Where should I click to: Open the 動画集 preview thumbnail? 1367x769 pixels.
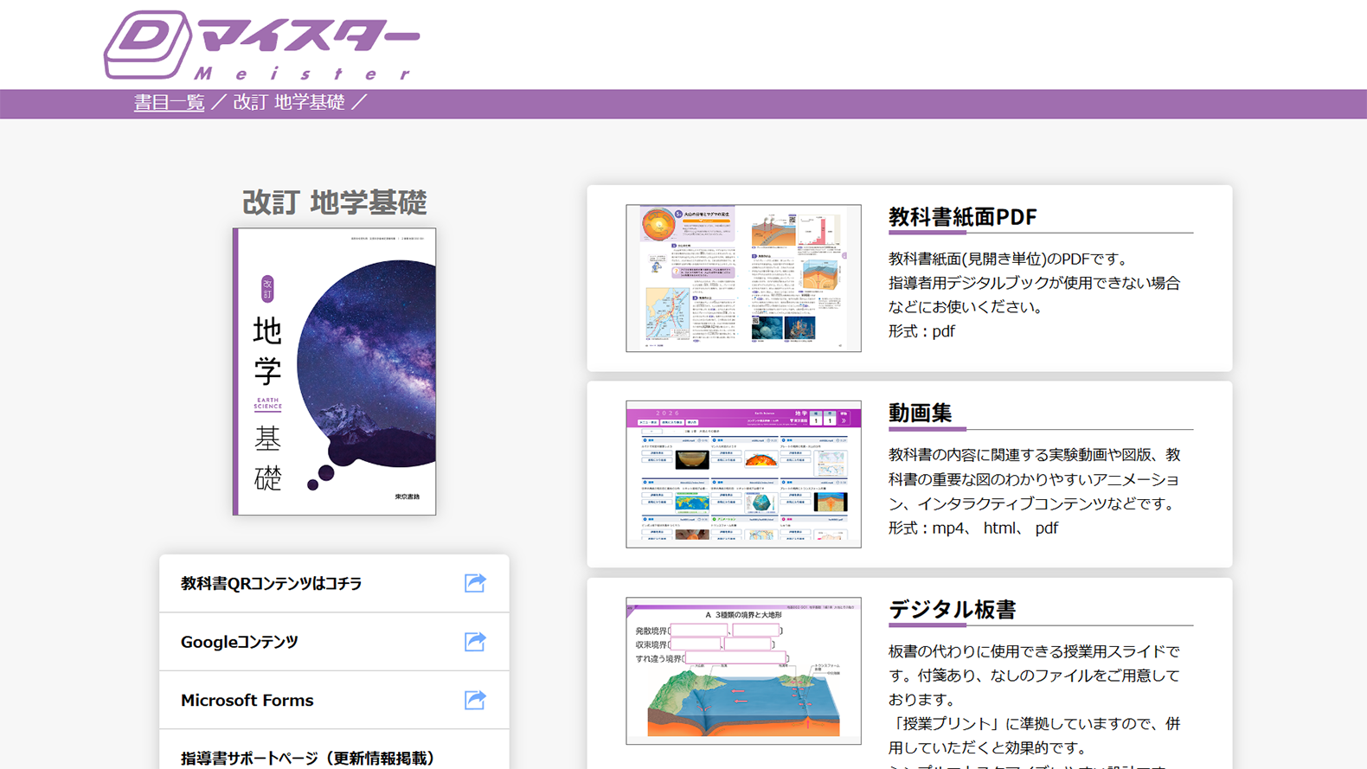[x=743, y=474]
